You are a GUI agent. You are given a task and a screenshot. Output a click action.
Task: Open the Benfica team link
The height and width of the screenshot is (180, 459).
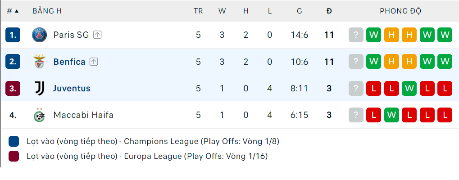click(69, 62)
